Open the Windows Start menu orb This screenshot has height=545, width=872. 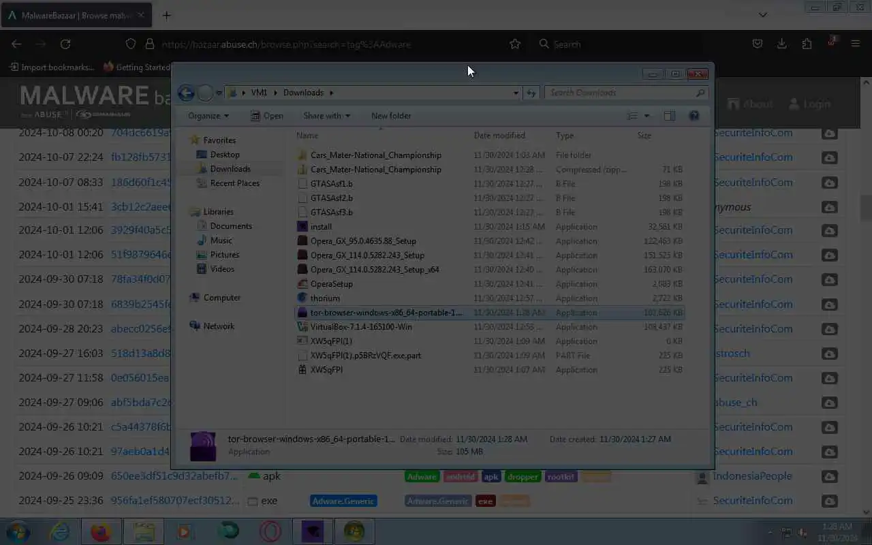point(18,531)
